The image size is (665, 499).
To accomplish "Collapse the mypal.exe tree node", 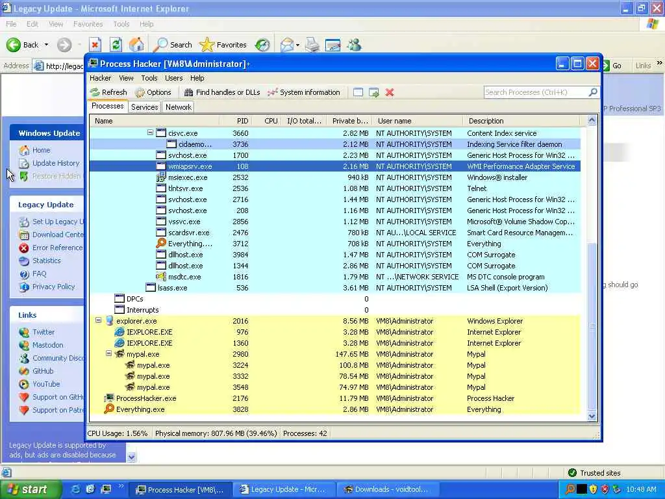I will coord(108,353).
